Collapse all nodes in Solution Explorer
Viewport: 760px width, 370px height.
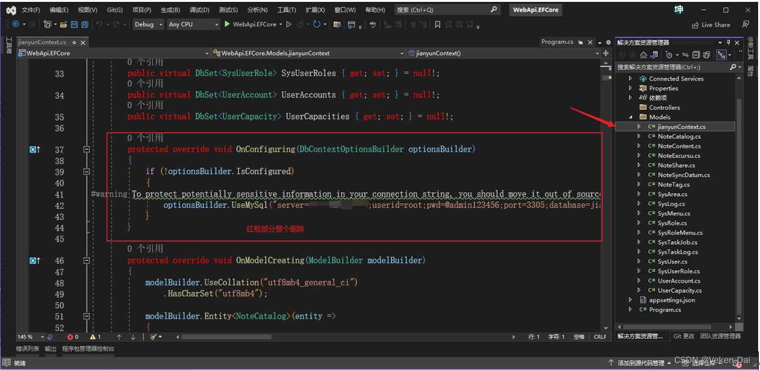(x=696, y=54)
